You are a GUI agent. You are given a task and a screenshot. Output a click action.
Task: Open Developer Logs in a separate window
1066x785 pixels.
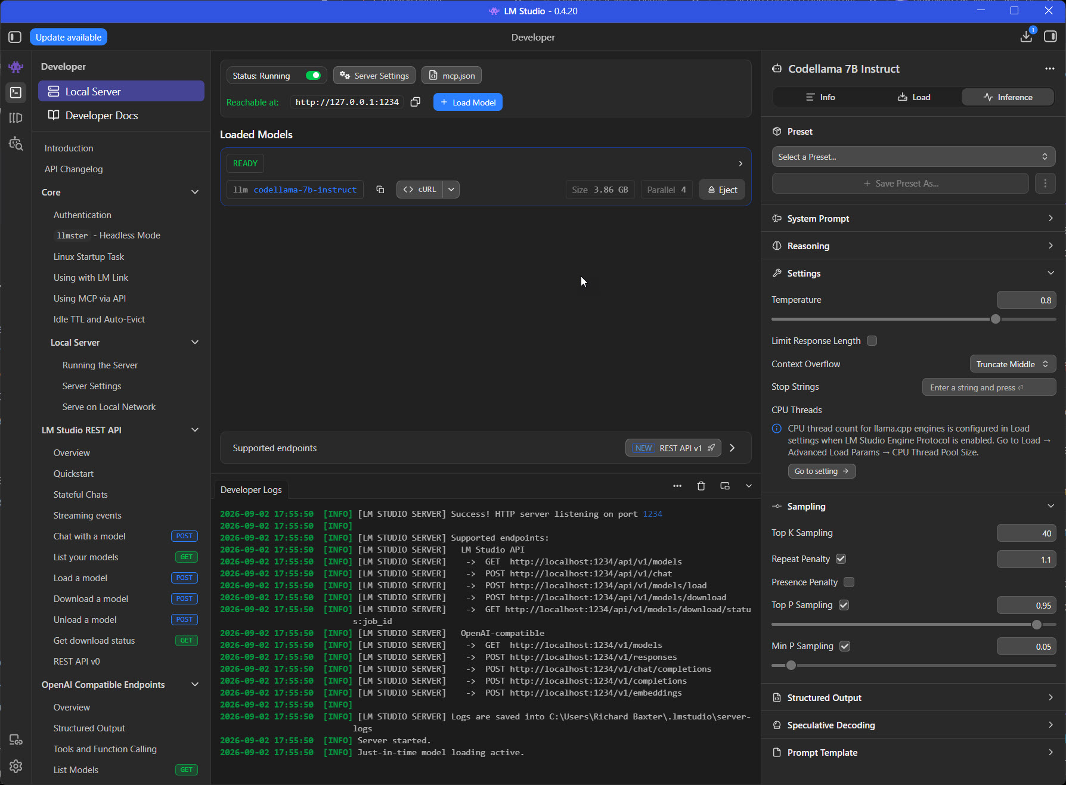(x=725, y=486)
